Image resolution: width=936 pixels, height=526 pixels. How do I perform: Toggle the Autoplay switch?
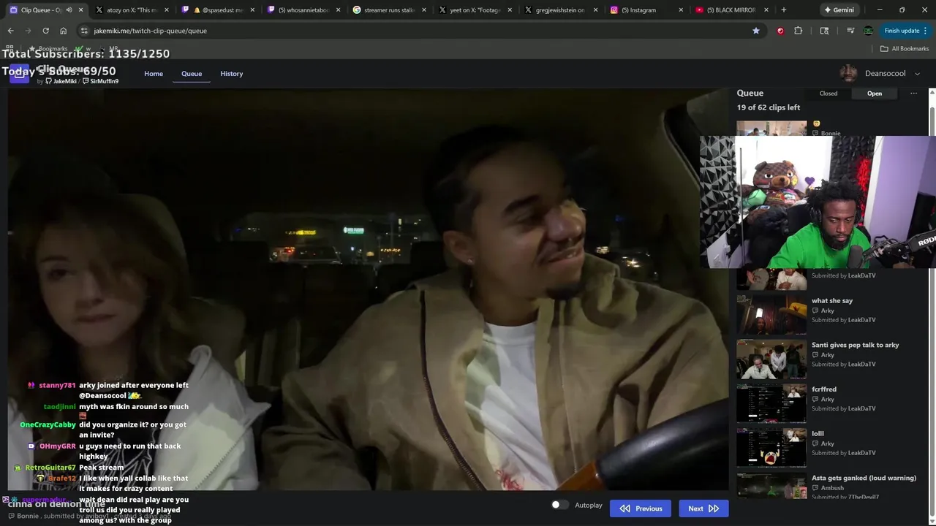click(x=559, y=505)
